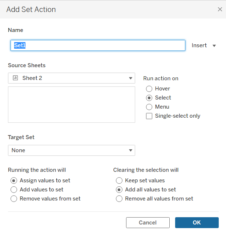Choose the Menu run action option
The image size is (226, 235).
[x=149, y=107]
